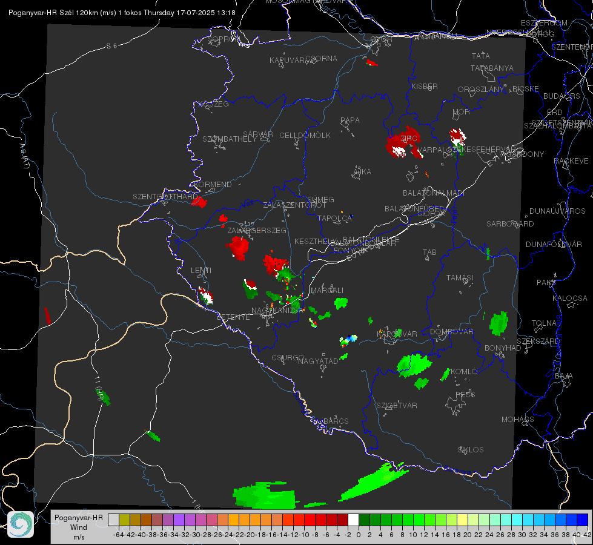
Task: Select the SÜMEG city label
Action: 320,199
